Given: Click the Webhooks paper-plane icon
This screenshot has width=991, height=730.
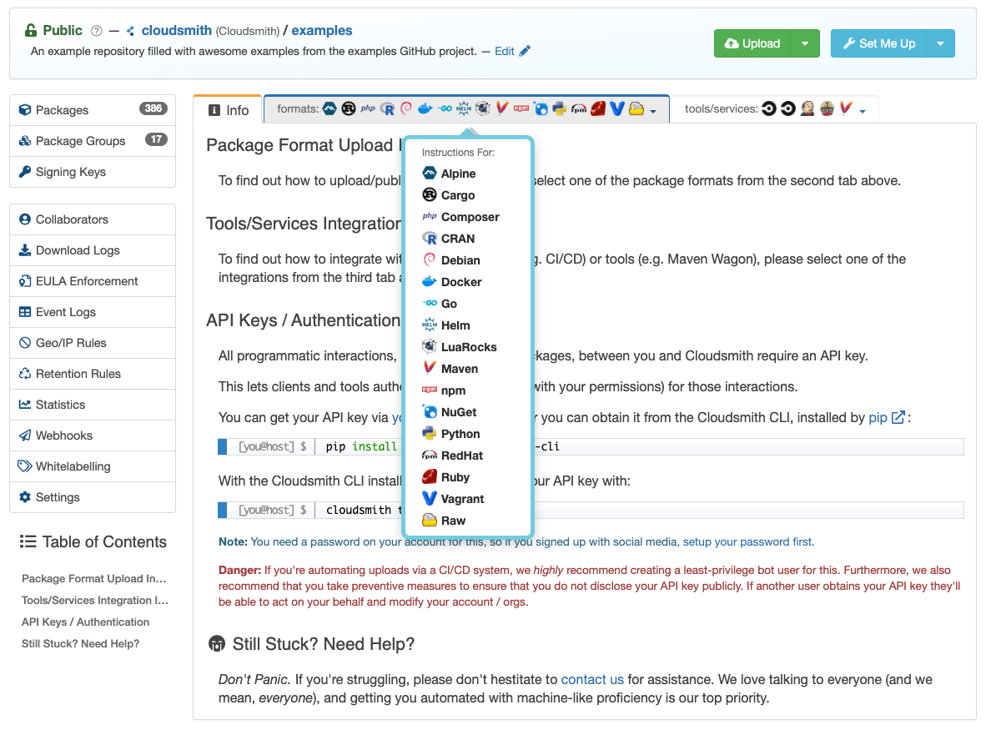Looking at the screenshot, I should (25, 435).
